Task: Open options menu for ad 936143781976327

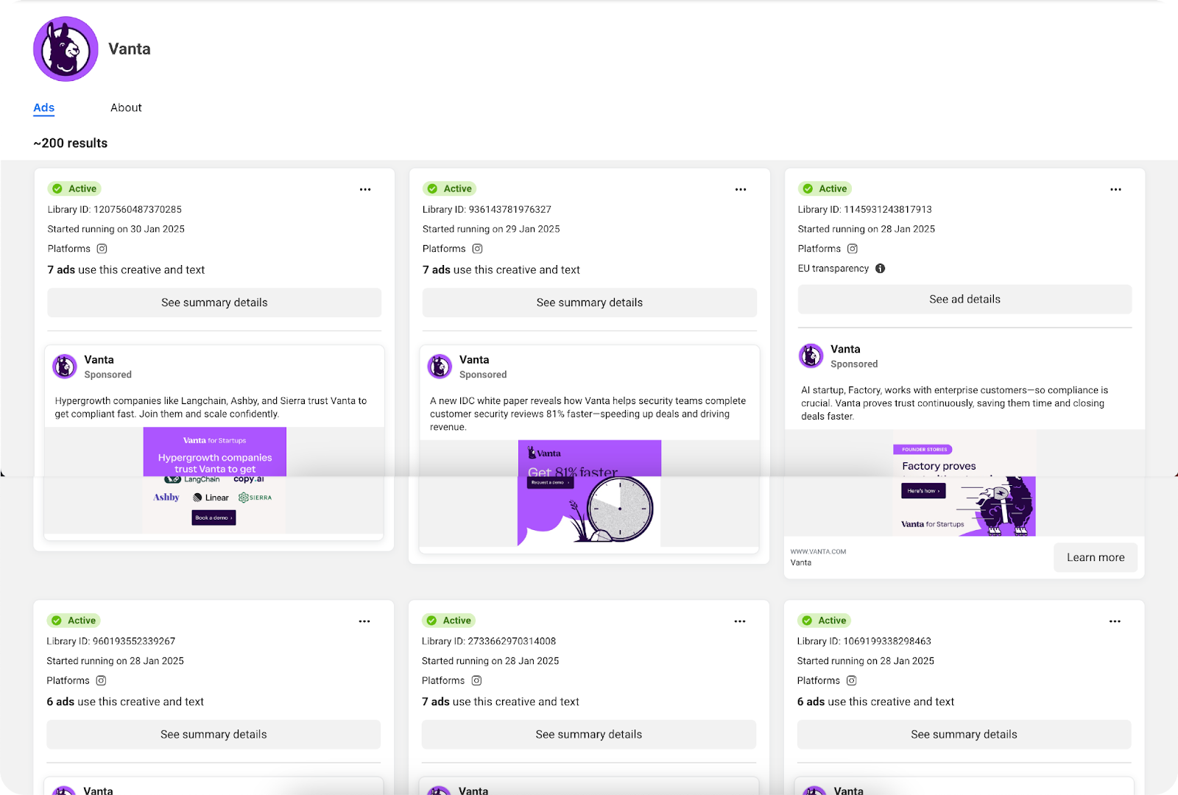Action: [741, 190]
